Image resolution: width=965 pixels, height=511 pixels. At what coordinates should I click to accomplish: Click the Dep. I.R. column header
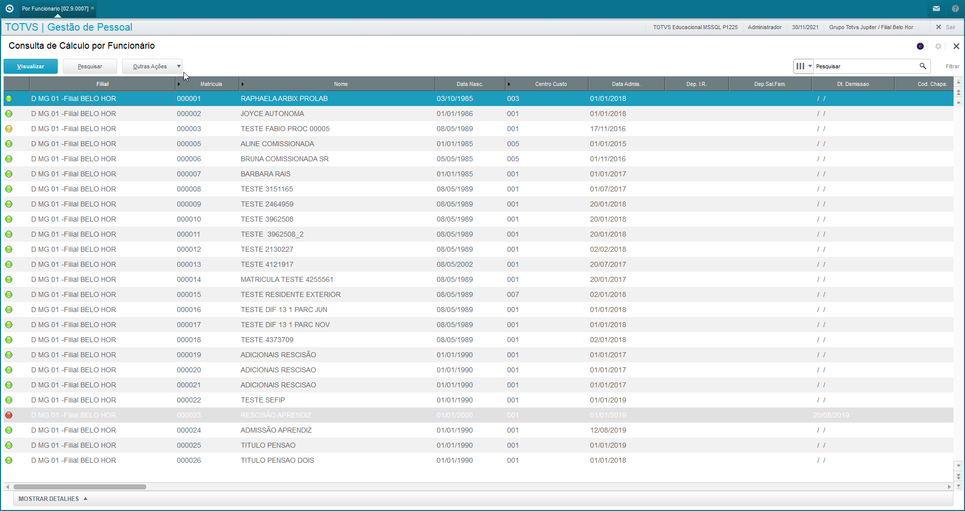[x=696, y=84]
